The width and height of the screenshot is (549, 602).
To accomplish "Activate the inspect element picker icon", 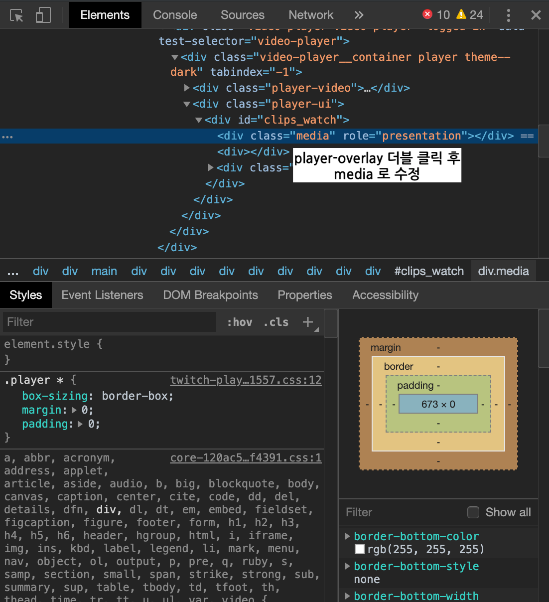I will coord(16,15).
